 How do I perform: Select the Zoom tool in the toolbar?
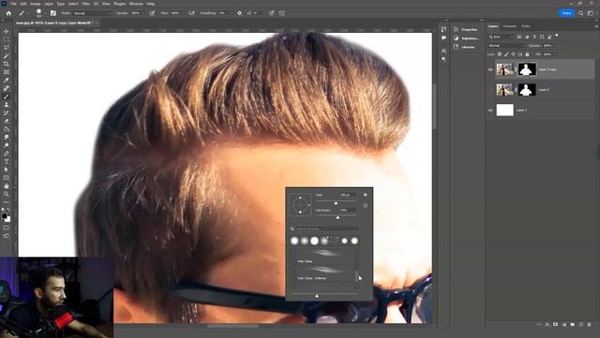(7, 194)
